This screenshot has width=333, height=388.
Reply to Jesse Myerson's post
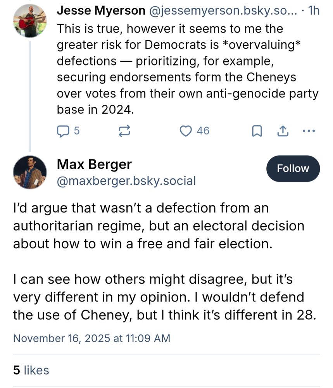62,131
